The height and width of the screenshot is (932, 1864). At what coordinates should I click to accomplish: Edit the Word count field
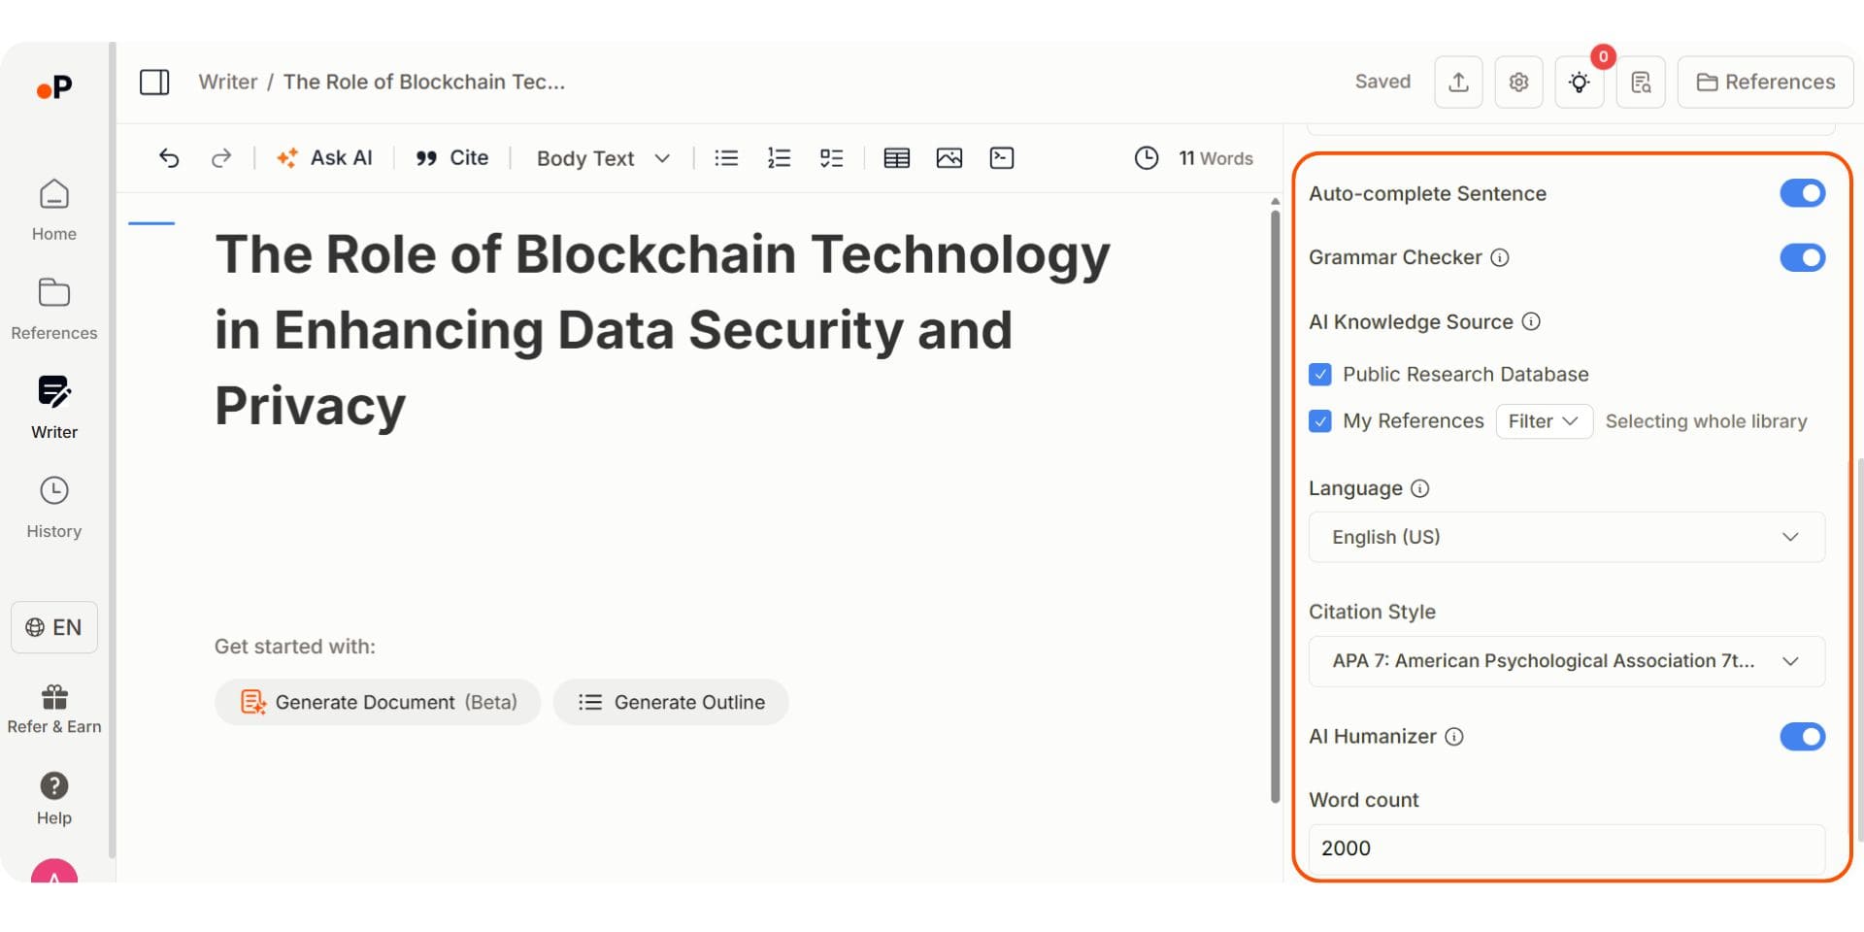pyautogui.click(x=1565, y=849)
